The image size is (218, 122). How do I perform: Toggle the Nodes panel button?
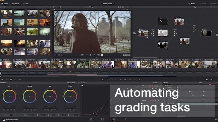192,4
